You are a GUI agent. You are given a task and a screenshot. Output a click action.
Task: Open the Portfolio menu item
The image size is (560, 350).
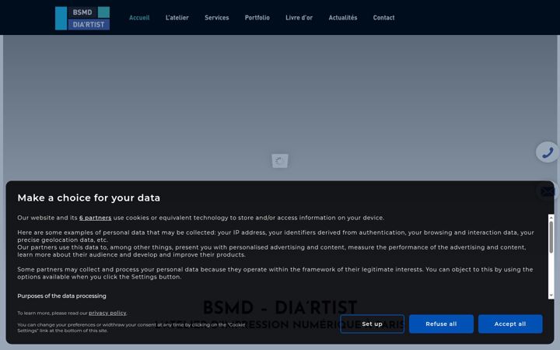[x=257, y=17]
